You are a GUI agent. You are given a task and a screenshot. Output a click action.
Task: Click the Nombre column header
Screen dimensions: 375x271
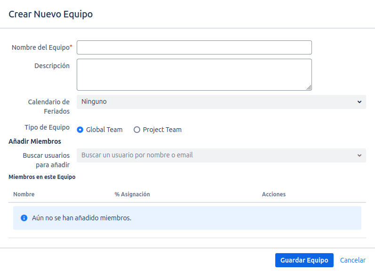pyautogui.click(x=24, y=194)
